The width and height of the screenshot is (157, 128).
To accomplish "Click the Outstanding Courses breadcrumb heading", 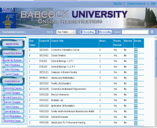I will 14,32.
